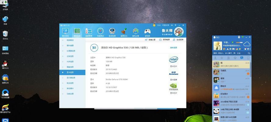
Task: Switch to QQ contacts person tab
Action: click(x=215, y=58)
